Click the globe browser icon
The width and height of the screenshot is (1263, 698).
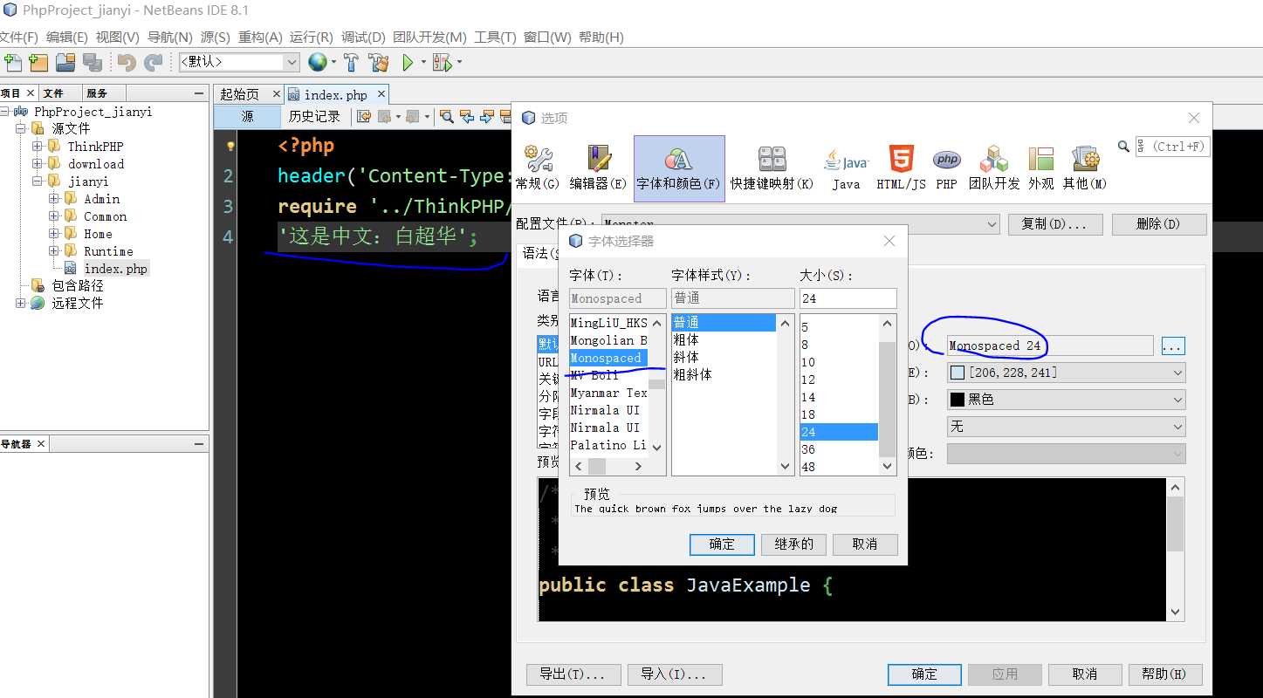click(x=317, y=62)
